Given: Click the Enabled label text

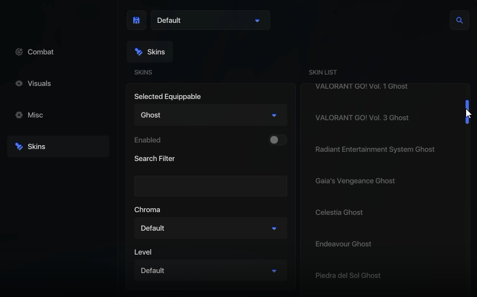Looking at the screenshot, I should pyautogui.click(x=147, y=140).
